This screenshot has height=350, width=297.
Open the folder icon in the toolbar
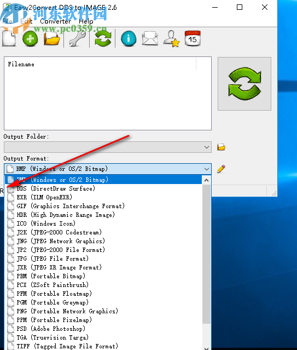[x=52, y=39]
